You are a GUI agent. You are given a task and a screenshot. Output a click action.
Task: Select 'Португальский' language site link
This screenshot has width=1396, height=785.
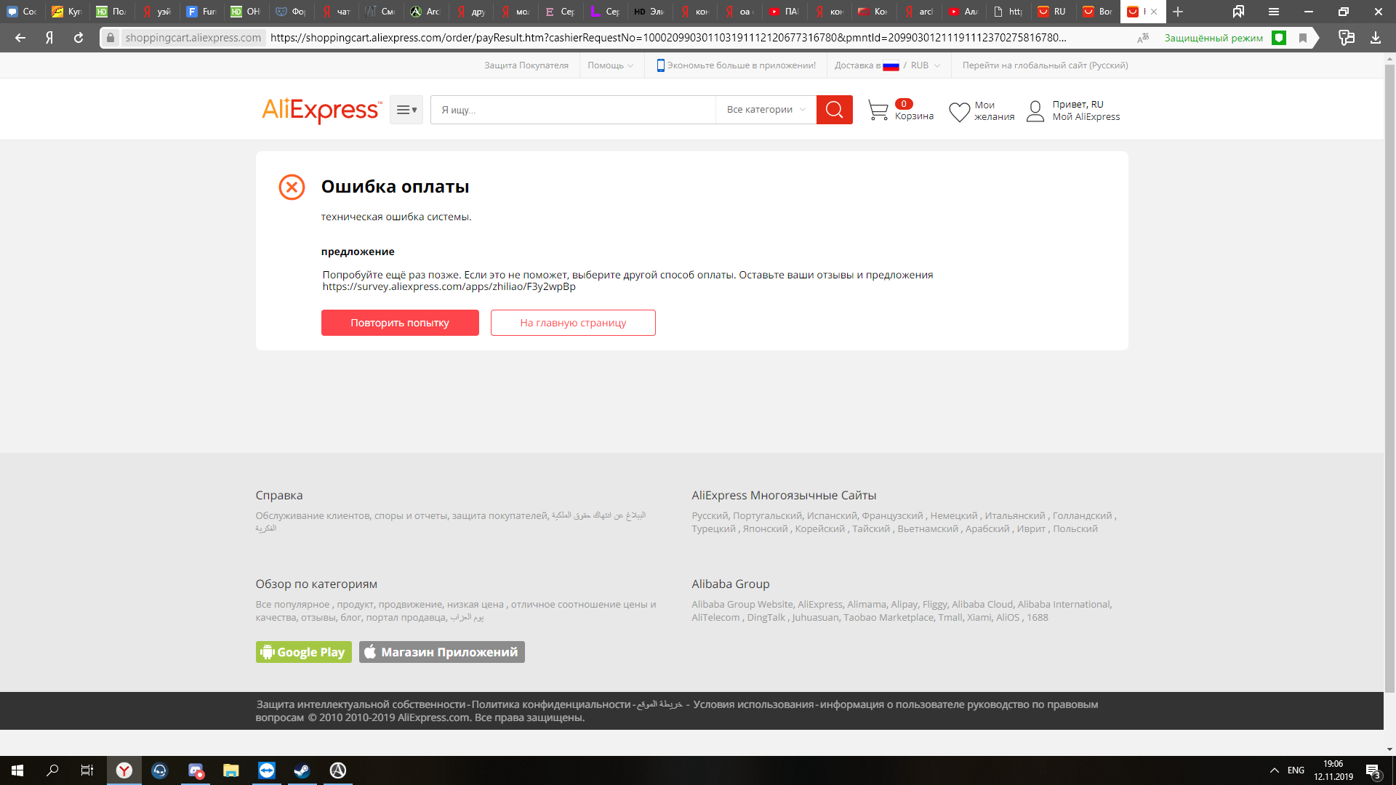pyautogui.click(x=767, y=516)
